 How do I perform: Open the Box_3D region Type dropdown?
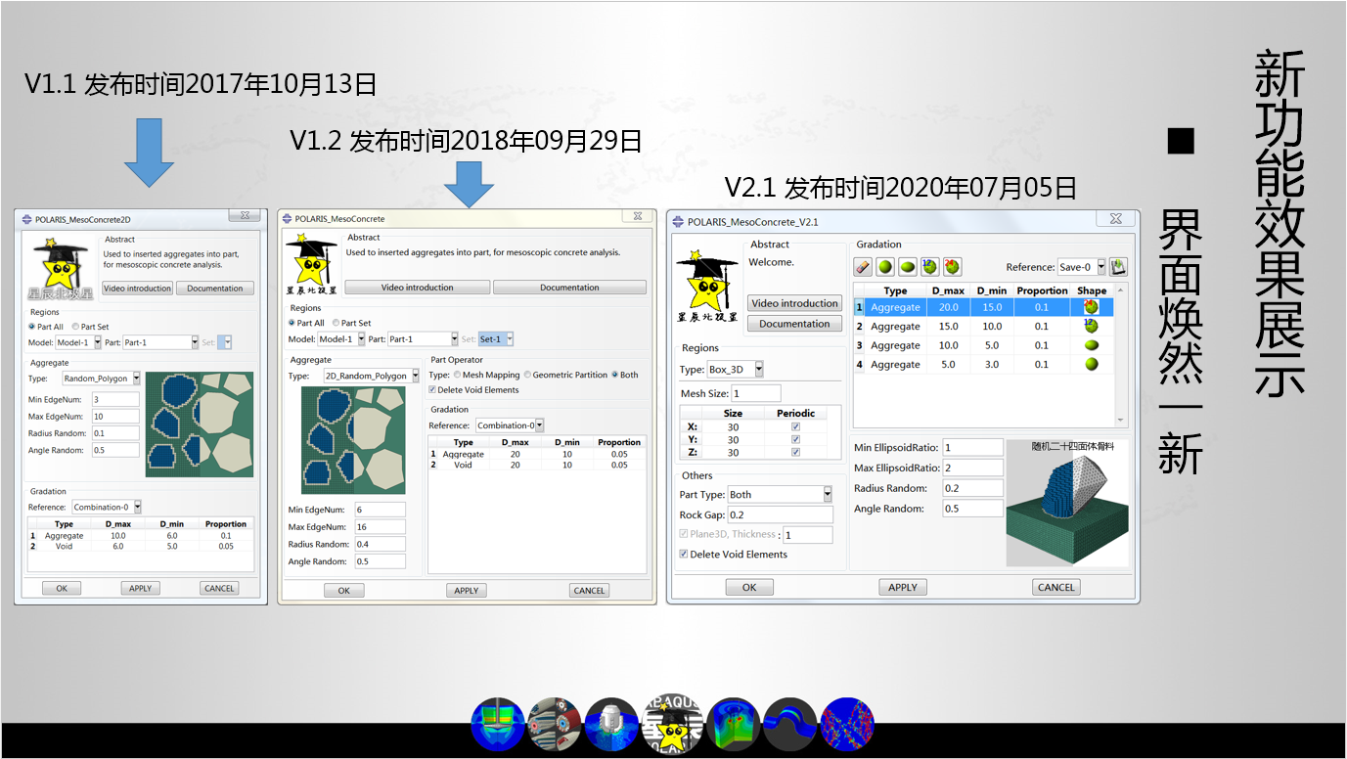(758, 370)
